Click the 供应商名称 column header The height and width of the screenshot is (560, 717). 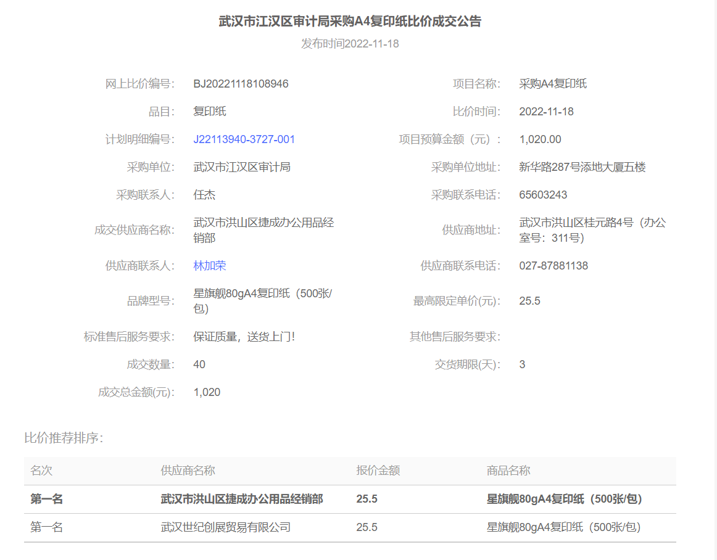coord(188,471)
